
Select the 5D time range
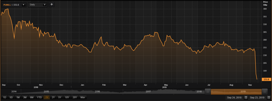[x=11, y=98]
